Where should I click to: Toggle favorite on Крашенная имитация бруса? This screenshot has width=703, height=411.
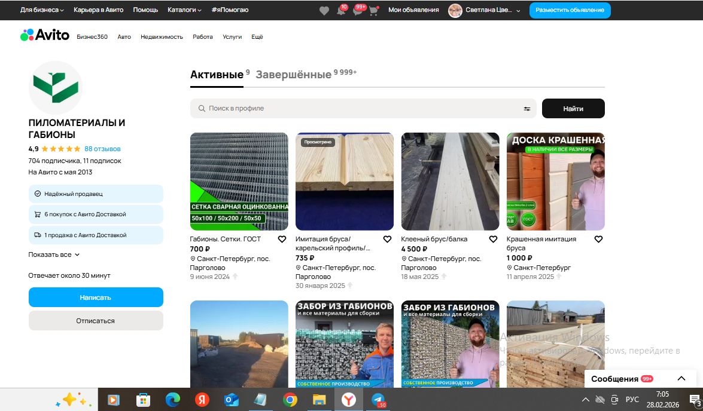click(598, 239)
